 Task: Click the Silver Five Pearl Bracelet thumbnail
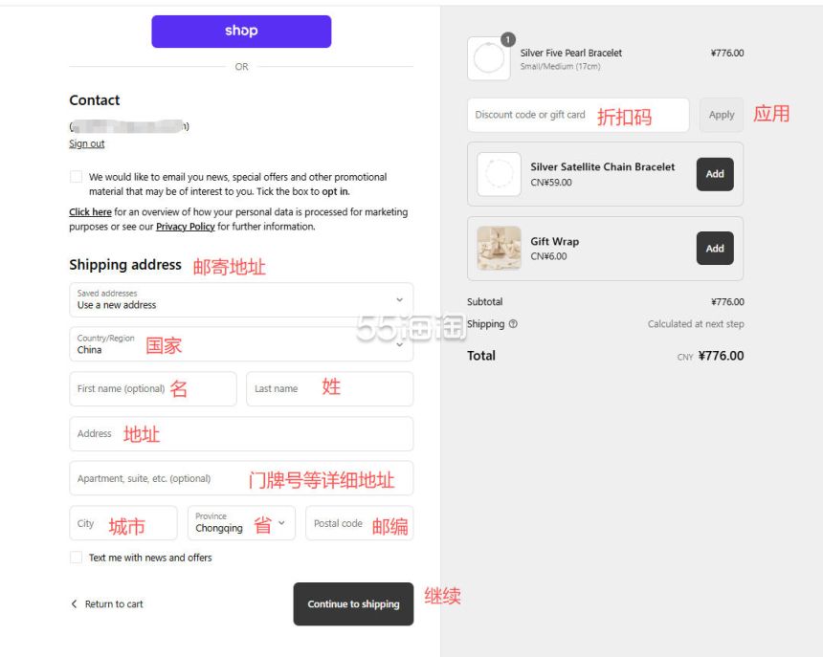tap(489, 59)
